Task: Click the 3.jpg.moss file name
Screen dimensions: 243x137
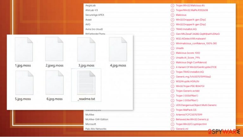Action: pyautogui.click(x=86, y=65)
